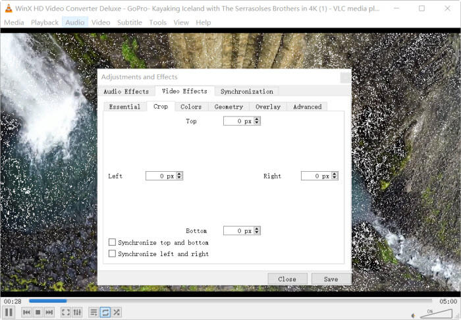Open the Tools menu
Image resolution: width=461 pixels, height=320 pixels.
157,22
